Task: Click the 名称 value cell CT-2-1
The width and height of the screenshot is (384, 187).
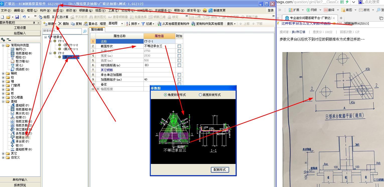Action: tap(159, 41)
